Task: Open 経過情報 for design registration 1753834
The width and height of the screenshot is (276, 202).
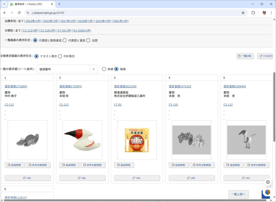Action: tap(15, 165)
